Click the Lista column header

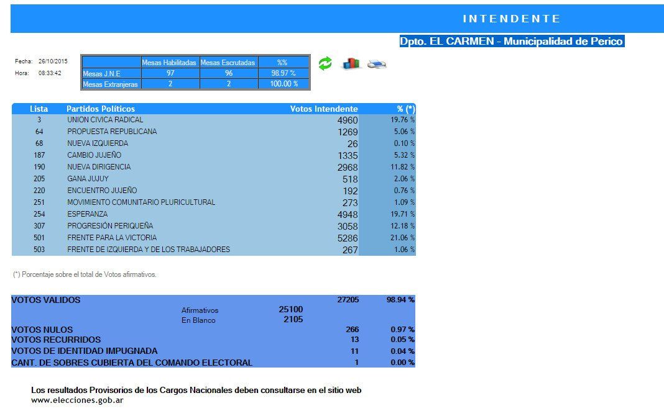tap(39, 109)
